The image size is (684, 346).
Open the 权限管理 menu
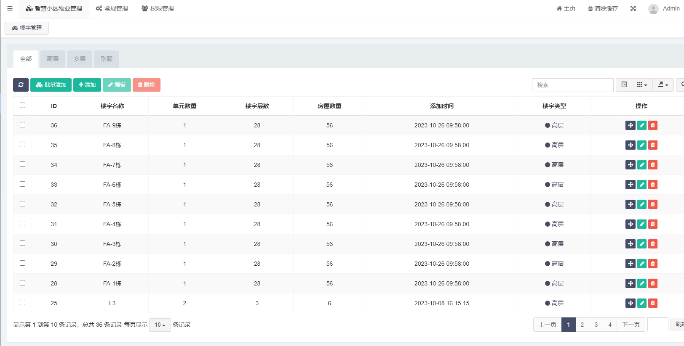tap(158, 8)
